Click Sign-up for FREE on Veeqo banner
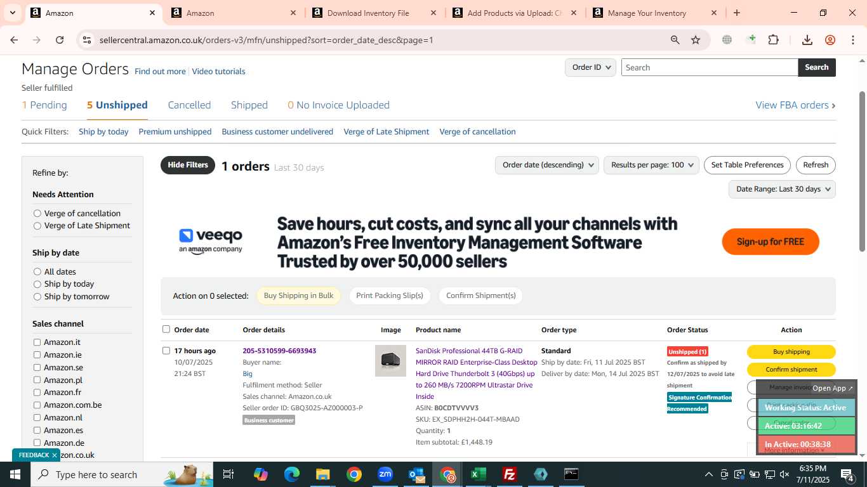 click(771, 242)
